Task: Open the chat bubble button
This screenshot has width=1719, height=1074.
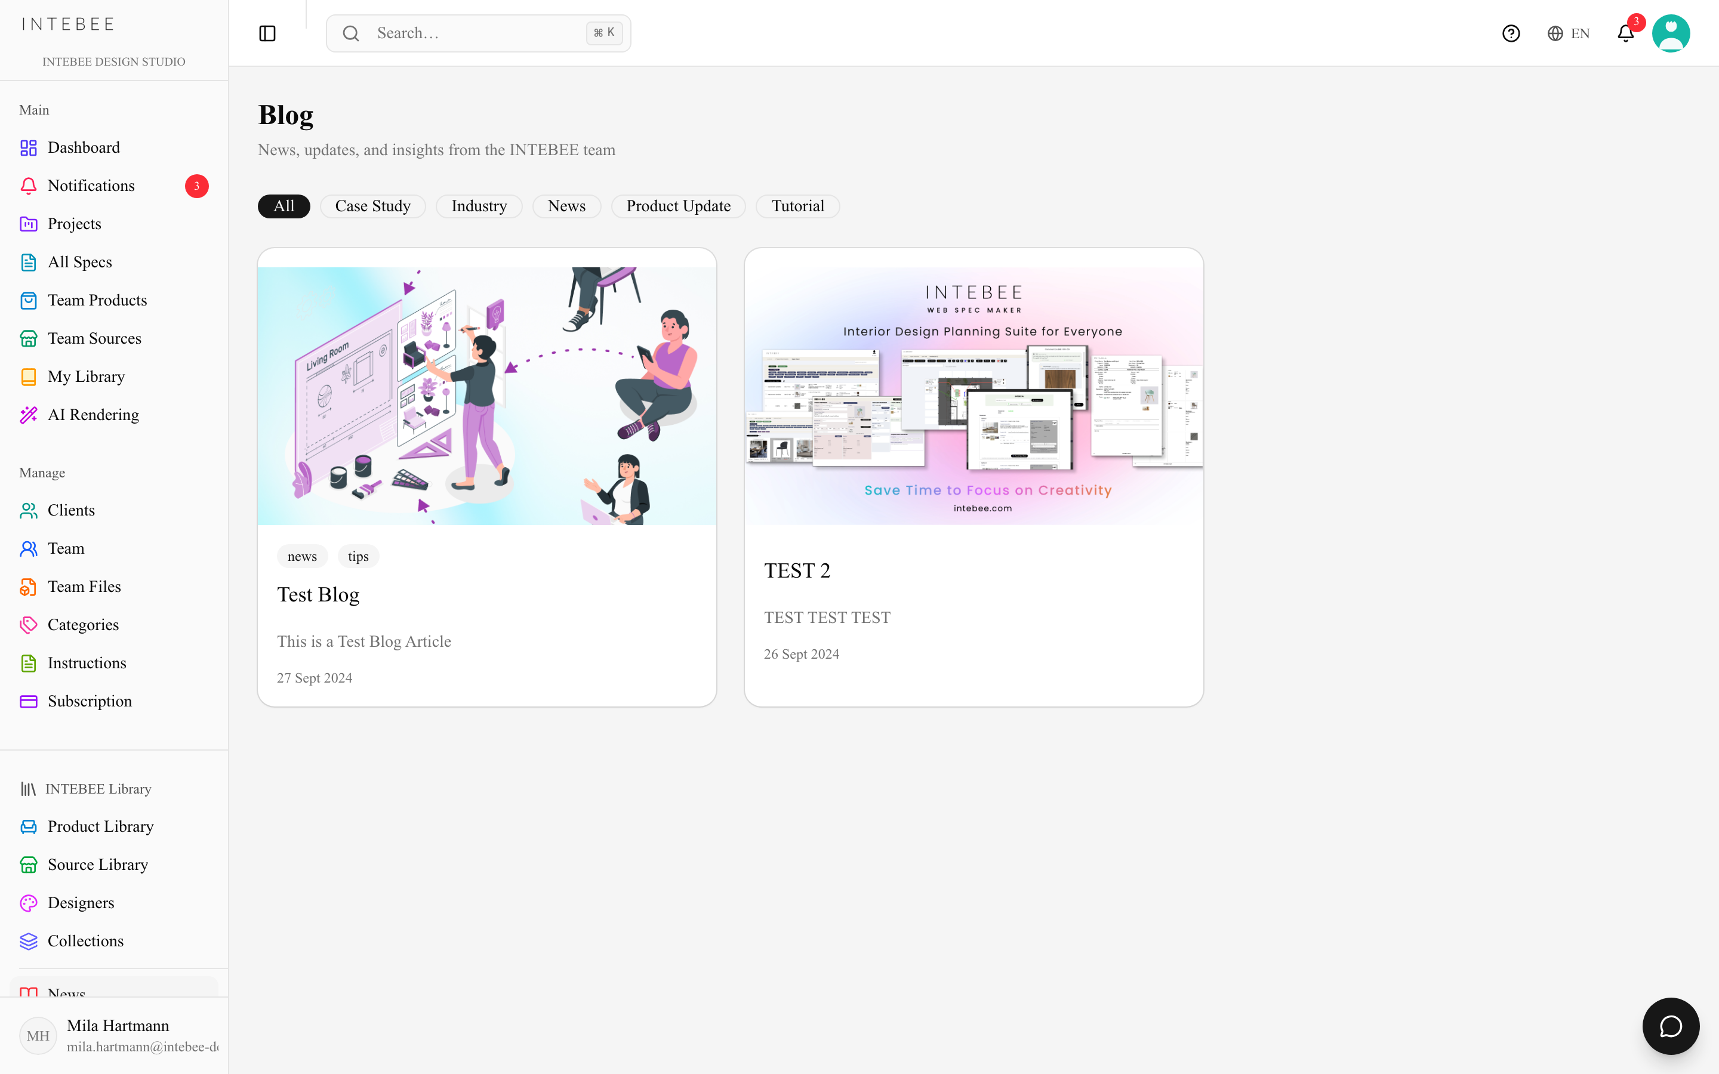Action: pos(1671,1026)
